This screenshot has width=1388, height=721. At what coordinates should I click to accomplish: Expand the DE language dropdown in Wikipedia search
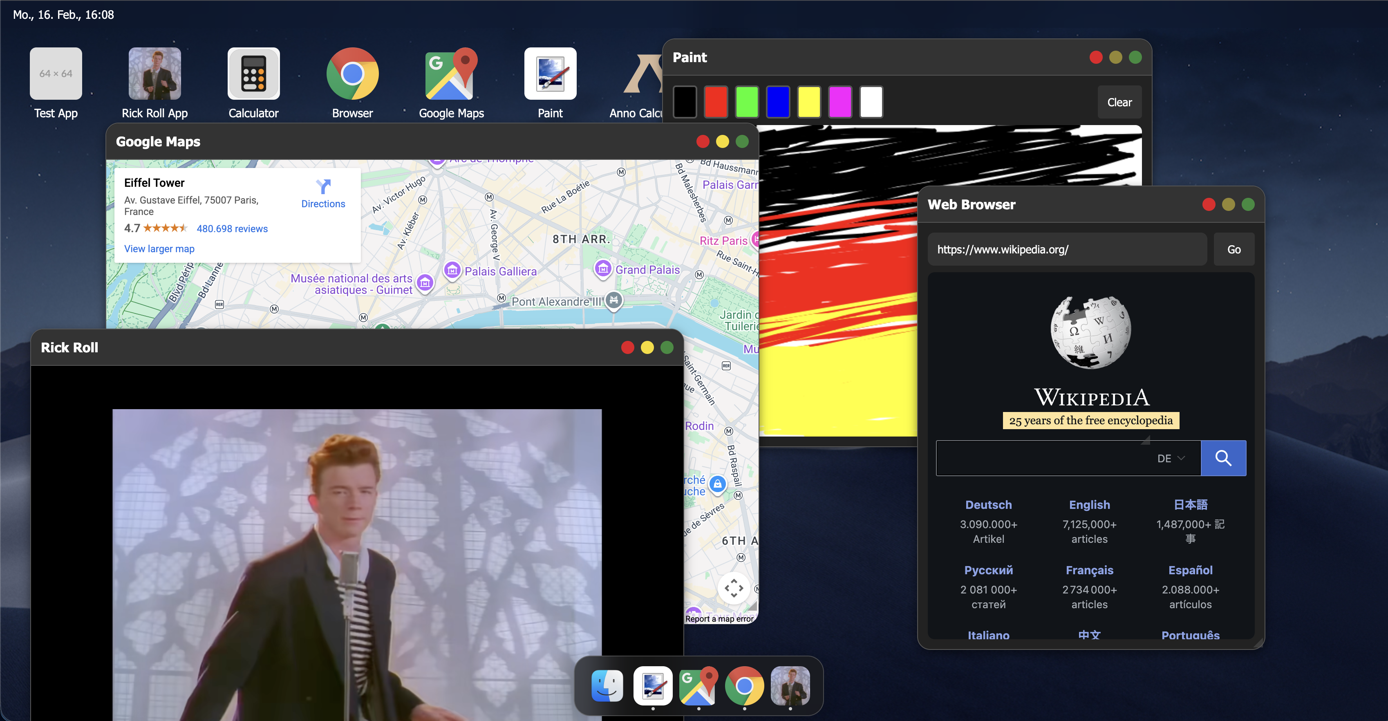(x=1171, y=458)
